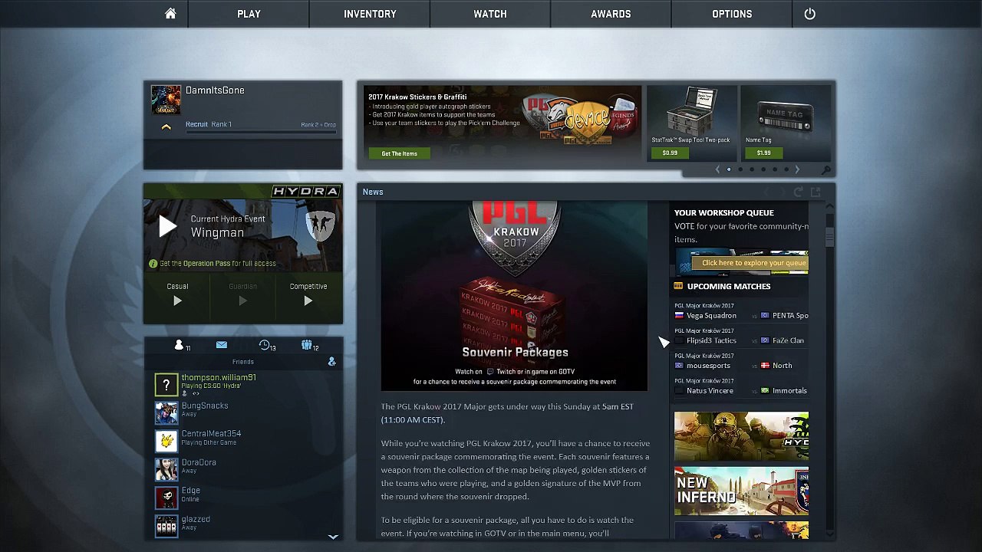Open DamnItsGone profile avatar
Image resolution: width=982 pixels, height=552 pixels.
point(166,100)
